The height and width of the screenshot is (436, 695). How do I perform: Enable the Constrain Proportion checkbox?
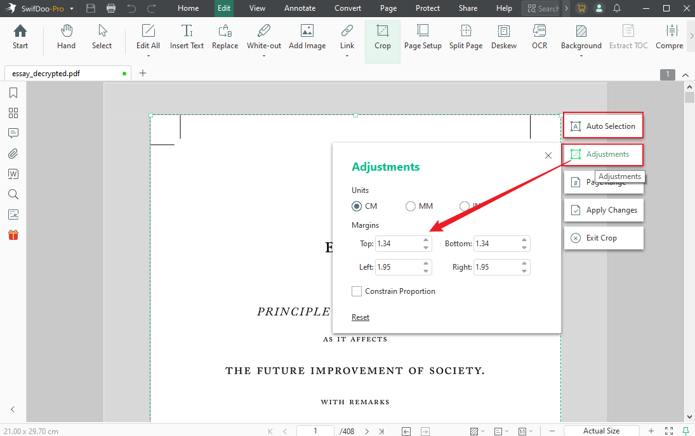point(357,291)
